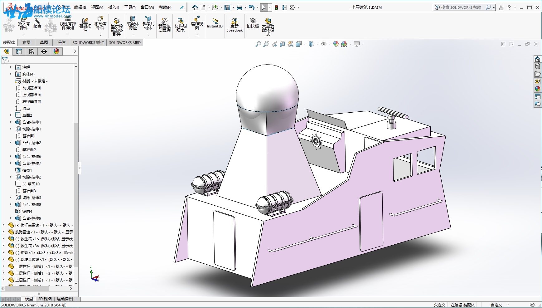This screenshot has height=308, width=542.
Task: Click Show Hidden Components (显示隐藏的零部件)
Action: [x=117, y=27]
